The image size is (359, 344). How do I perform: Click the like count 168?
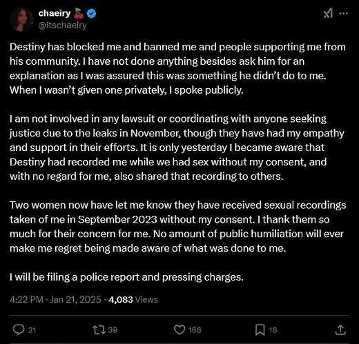click(x=195, y=330)
